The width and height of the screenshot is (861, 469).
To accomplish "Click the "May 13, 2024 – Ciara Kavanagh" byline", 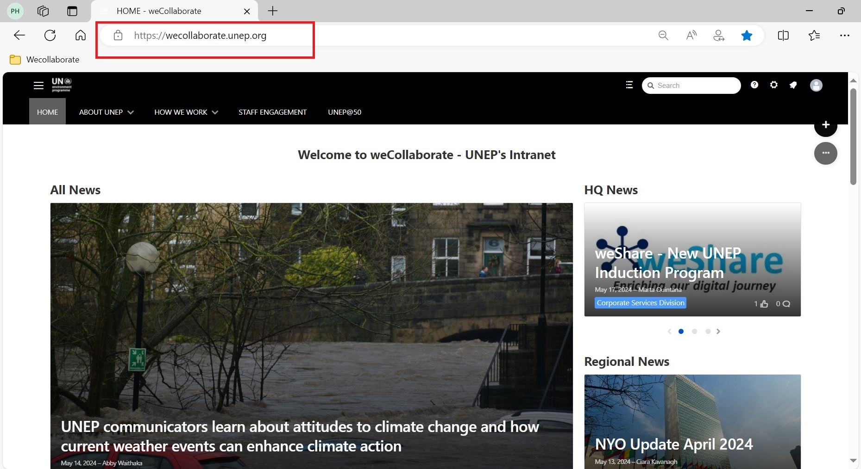I will point(636,462).
